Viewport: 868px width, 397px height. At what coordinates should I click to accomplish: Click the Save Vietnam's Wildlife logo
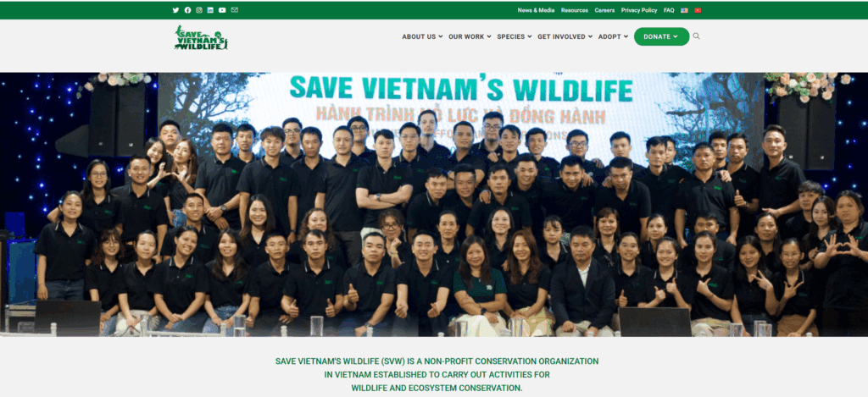201,37
